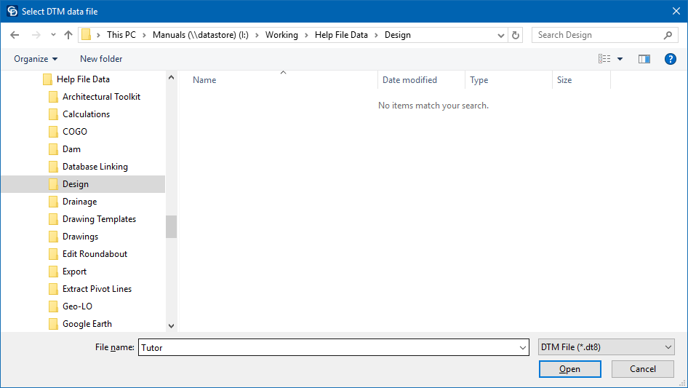Select the Drainage folder icon

pyautogui.click(x=53, y=202)
